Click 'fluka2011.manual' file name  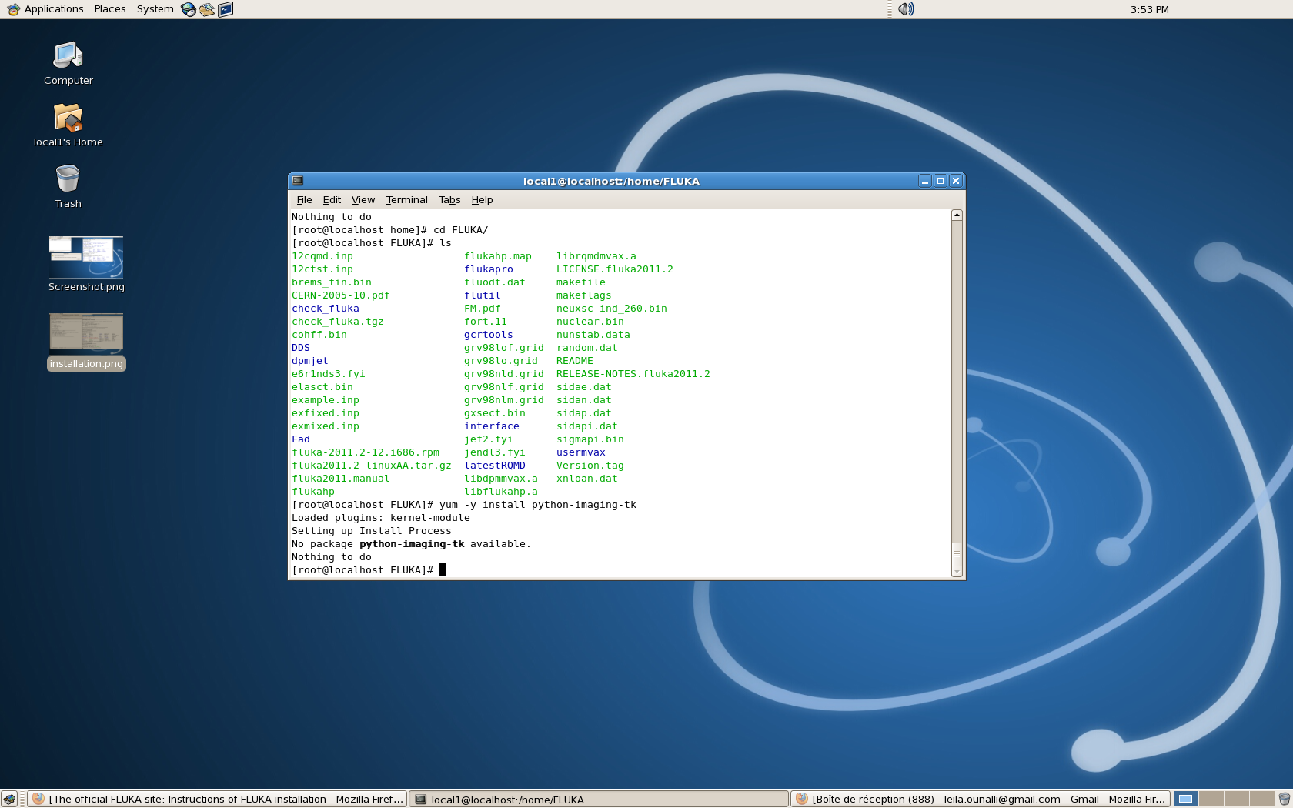coord(341,479)
